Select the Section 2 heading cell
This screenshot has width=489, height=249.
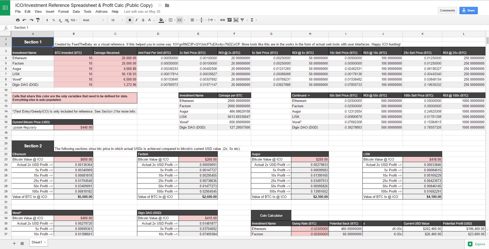pos(33,146)
